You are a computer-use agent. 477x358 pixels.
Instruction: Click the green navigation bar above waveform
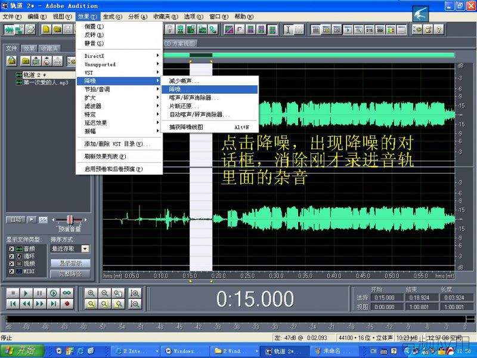309,55
